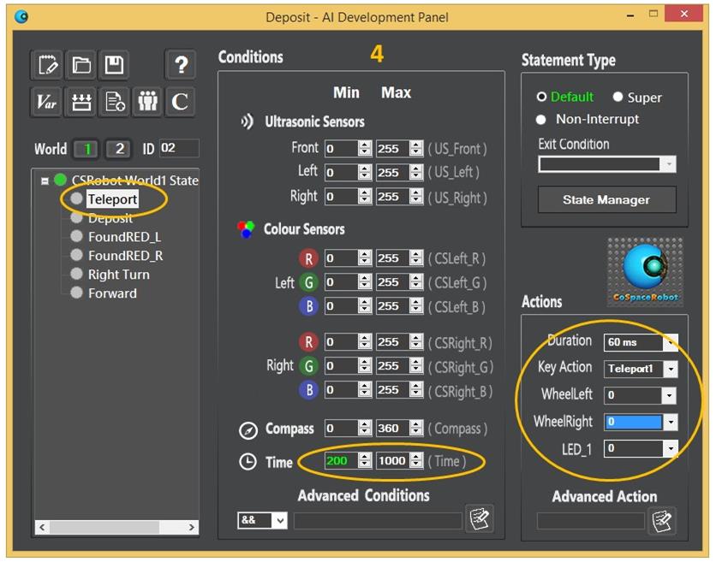Click the horizontal scrollbar under state tree
716x562 pixels.
116,528
